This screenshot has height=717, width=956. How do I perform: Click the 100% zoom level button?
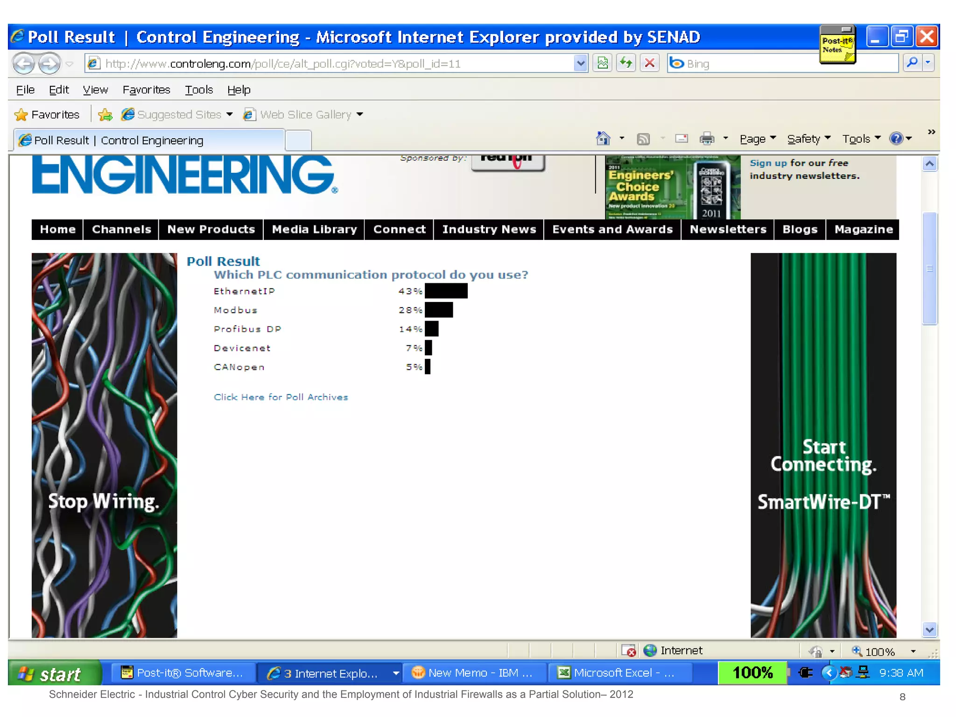pyautogui.click(x=873, y=651)
